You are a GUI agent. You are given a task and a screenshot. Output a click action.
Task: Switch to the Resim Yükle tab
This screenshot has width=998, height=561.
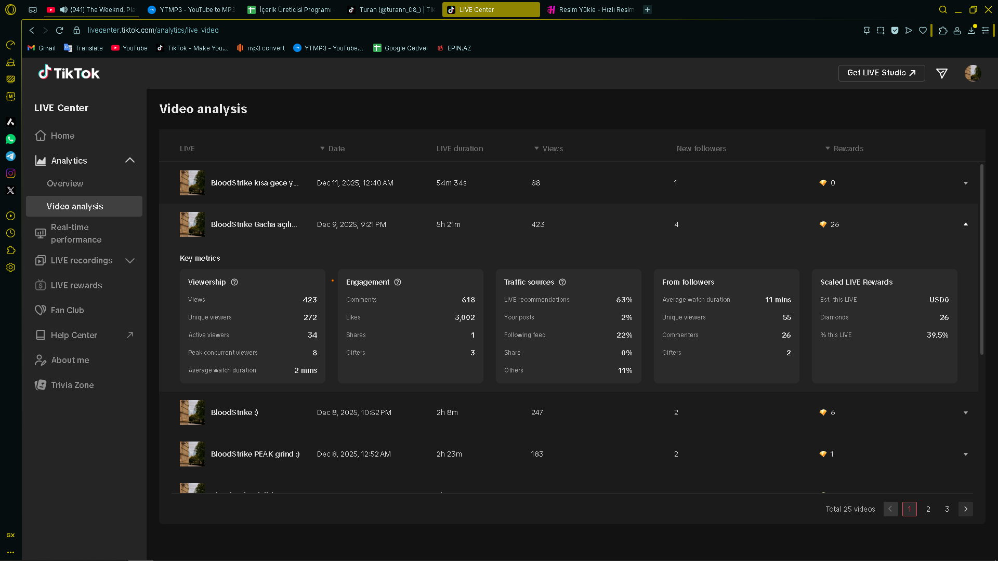pos(590,9)
